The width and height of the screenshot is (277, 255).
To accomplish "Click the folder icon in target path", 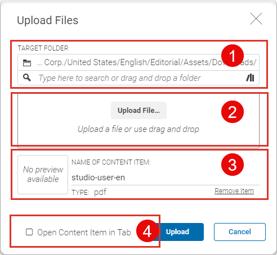I will [x=27, y=63].
